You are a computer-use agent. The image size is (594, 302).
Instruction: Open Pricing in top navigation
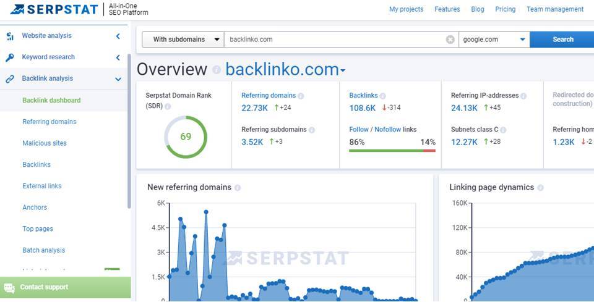(x=506, y=9)
